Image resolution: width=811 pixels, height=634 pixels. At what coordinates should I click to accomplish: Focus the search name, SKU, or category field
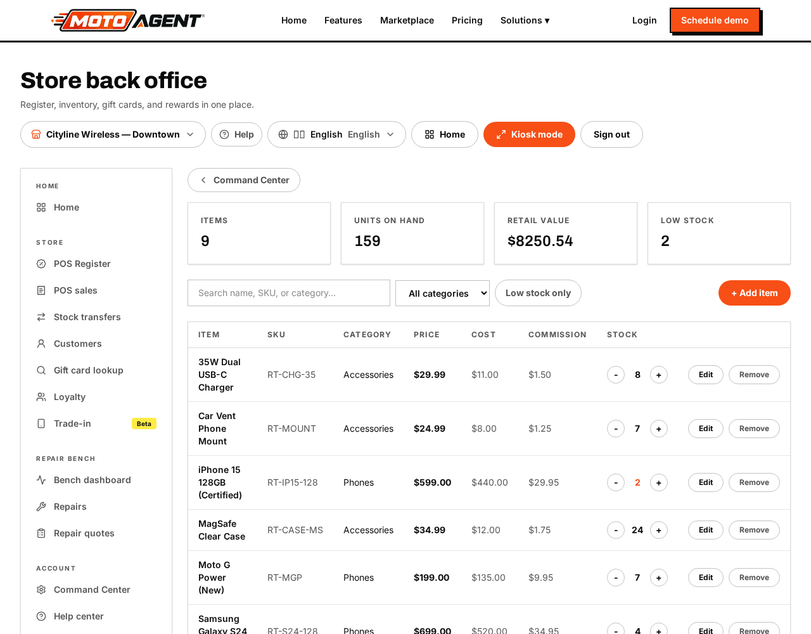coord(289,293)
